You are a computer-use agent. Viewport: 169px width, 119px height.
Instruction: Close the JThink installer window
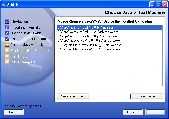(165, 4)
